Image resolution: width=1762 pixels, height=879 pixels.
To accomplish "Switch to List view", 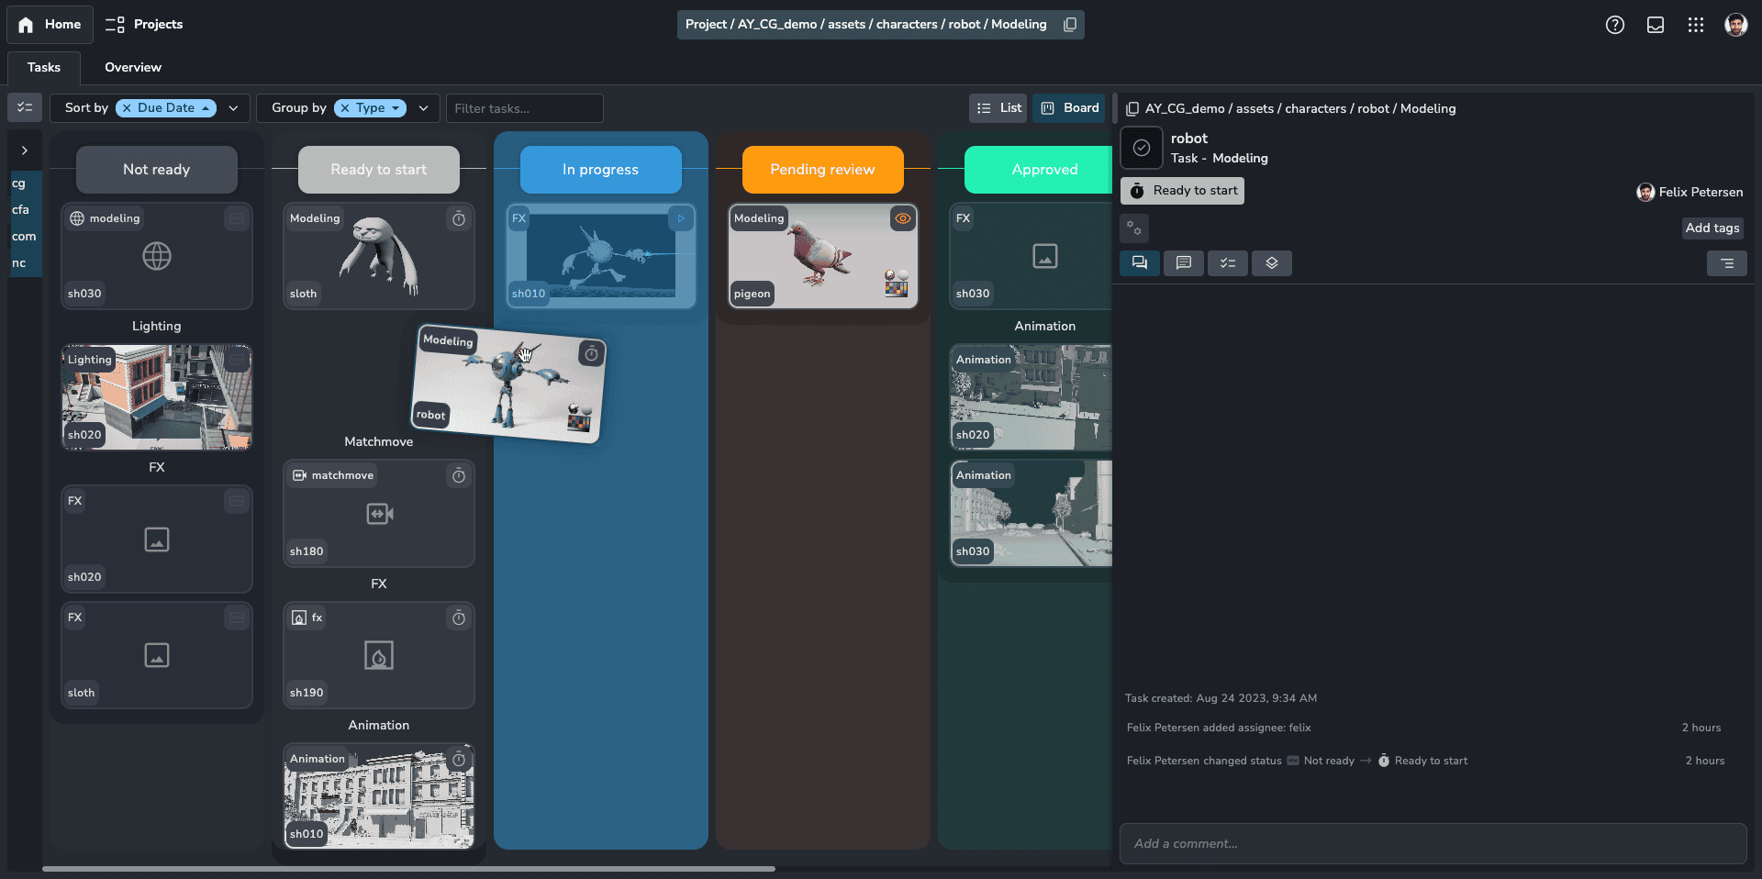I will (999, 107).
